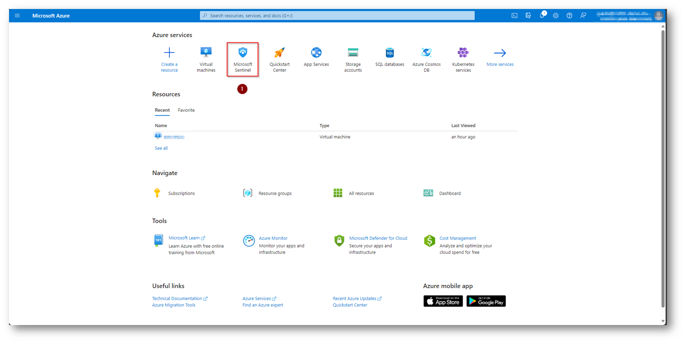Click the 'an hour ago' cell
Screen dimensions: 685x343
point(463,137)
